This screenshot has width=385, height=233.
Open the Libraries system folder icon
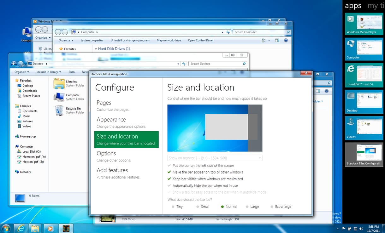pyautogui.click(x=69, y=83)
